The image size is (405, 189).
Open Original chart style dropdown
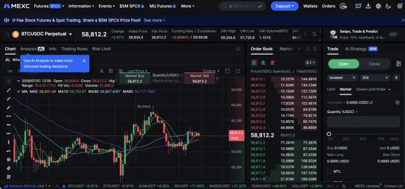click(x=211, y=71)
